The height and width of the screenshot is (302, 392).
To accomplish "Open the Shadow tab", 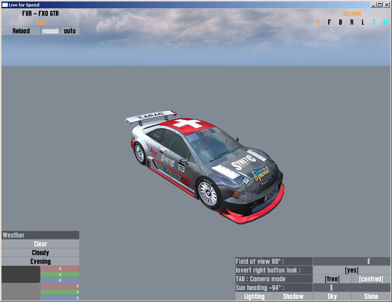I will 293,296.
